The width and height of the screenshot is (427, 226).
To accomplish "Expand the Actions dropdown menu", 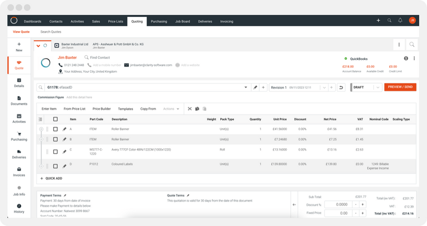I will (171, 109).
